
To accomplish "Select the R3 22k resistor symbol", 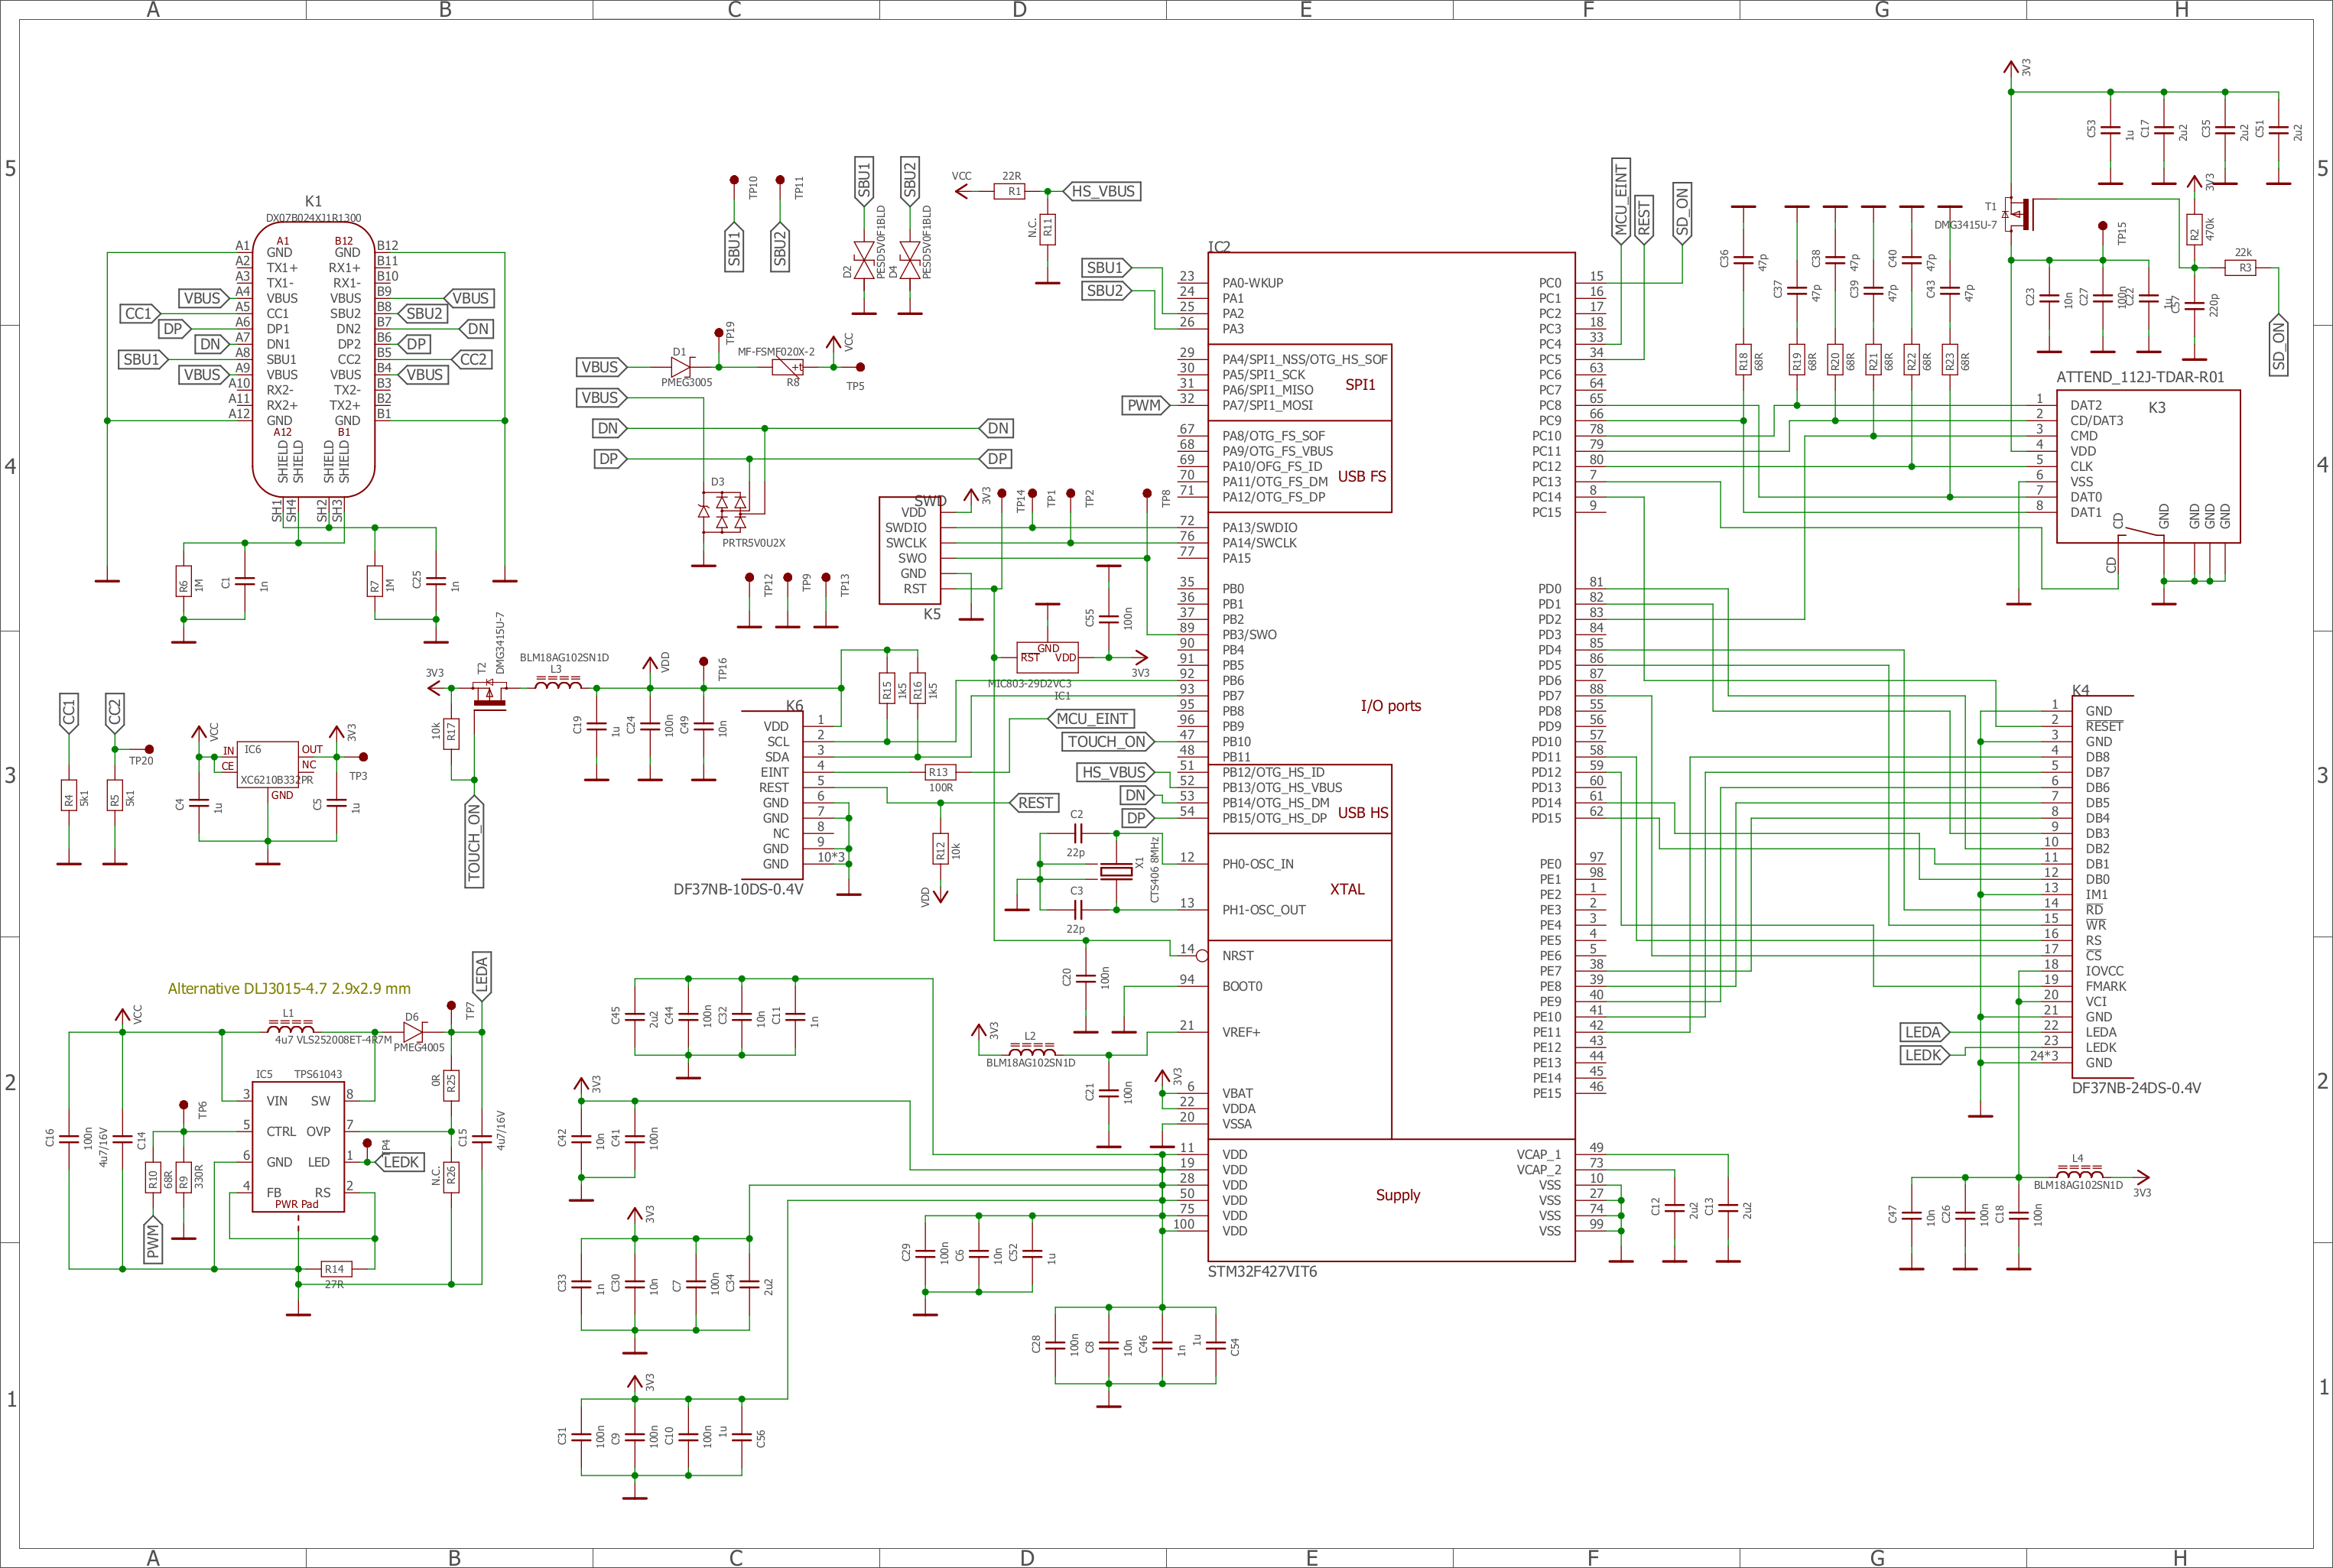I will 2241,268.
